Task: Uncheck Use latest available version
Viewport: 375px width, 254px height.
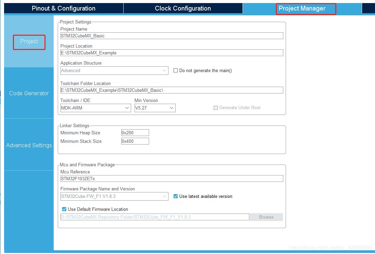Action: click(x=176, y=196)
